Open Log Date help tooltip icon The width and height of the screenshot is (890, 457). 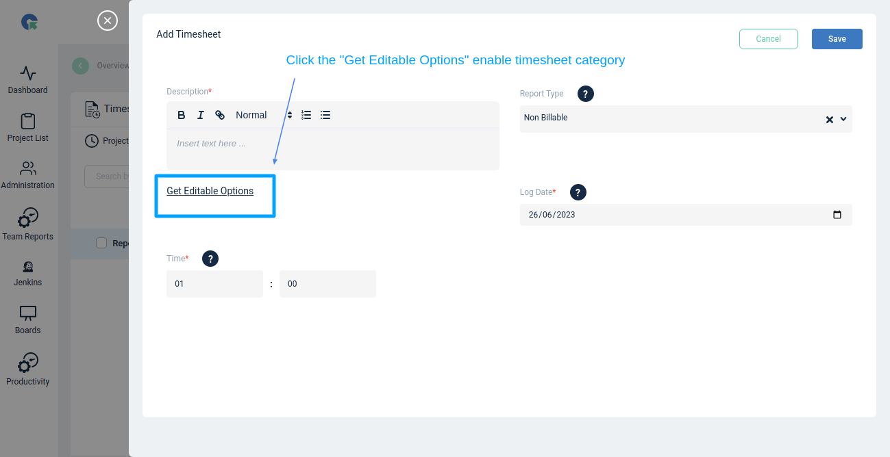pyautogui.click(x=578, y=192)
